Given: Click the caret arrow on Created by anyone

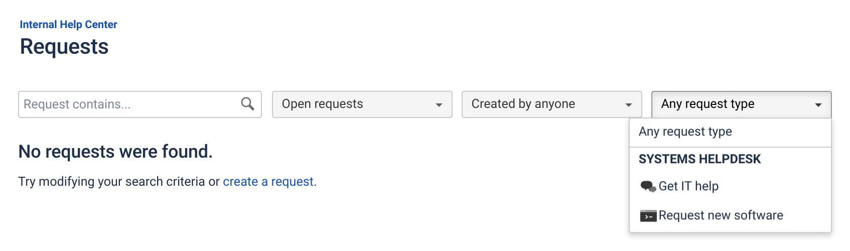Looking at the screenshot, I should pyautogui.click(x=628, y=105).
